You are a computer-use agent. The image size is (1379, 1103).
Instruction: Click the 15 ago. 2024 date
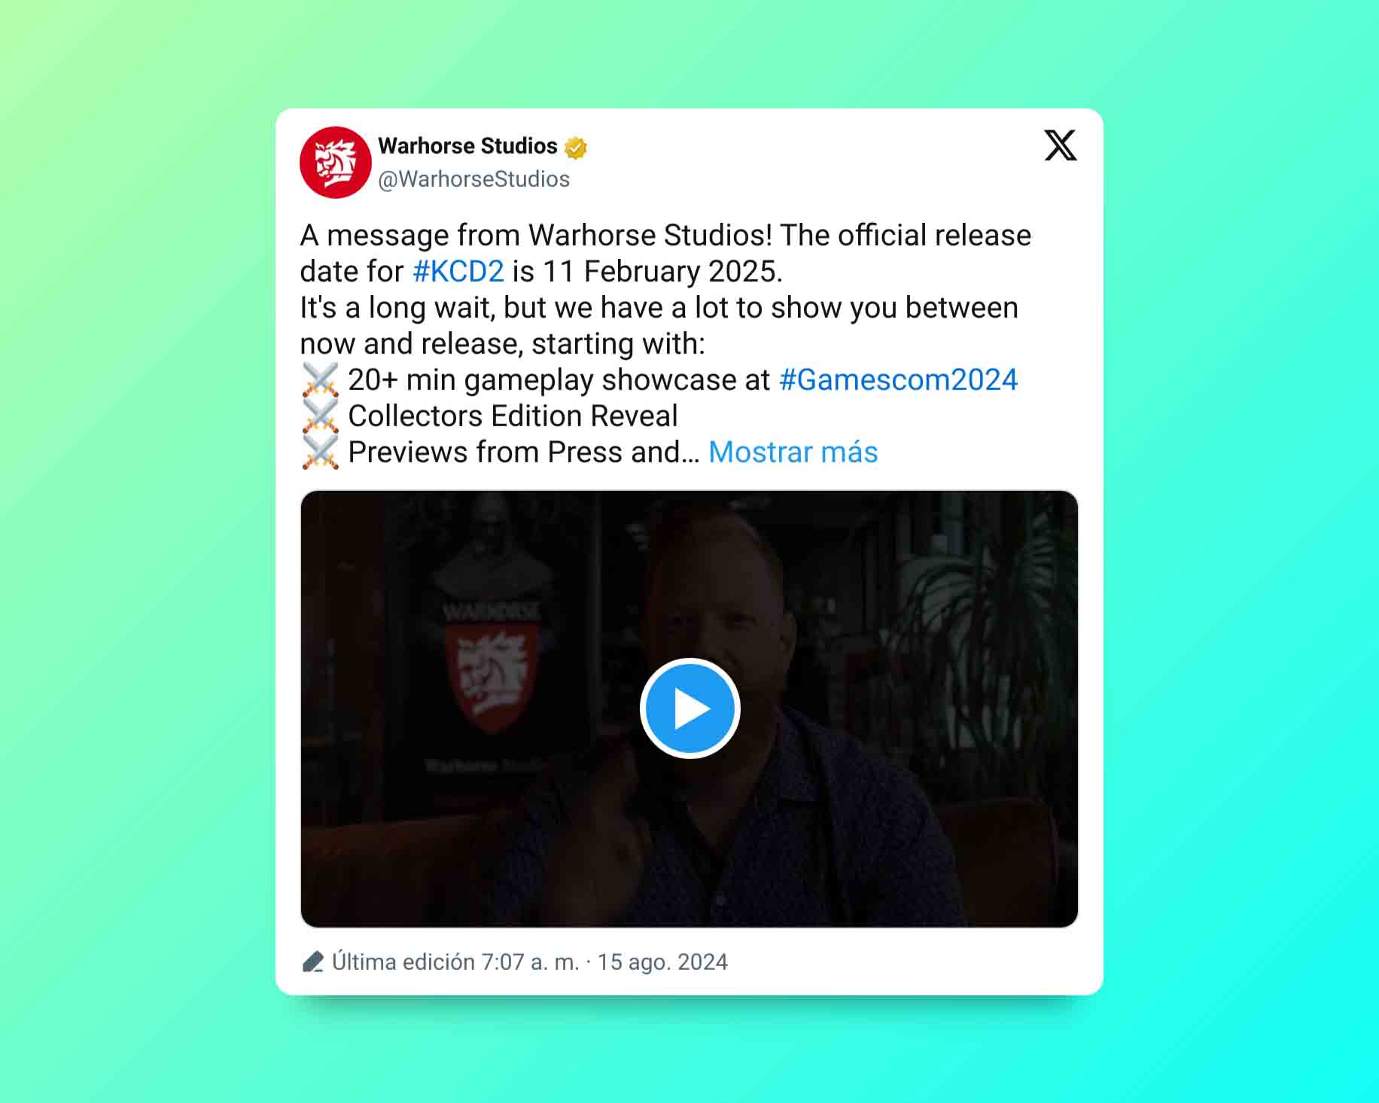pyautogui.click(x=662, y=962)
